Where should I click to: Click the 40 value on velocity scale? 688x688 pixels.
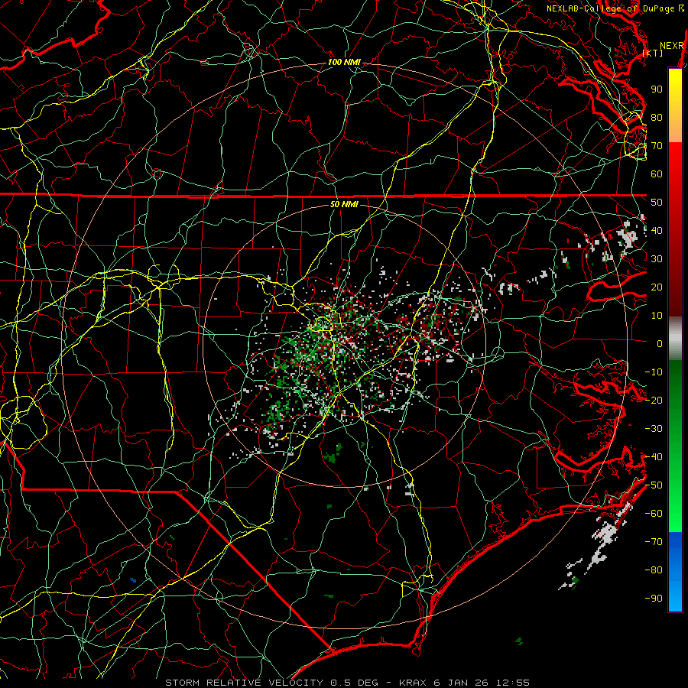(657, 231)
